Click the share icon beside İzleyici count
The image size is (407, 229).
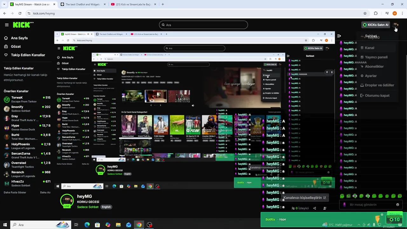(x=314, y=208)
